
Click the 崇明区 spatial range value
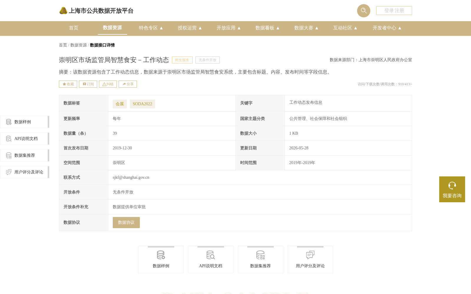tap(119, 163)
